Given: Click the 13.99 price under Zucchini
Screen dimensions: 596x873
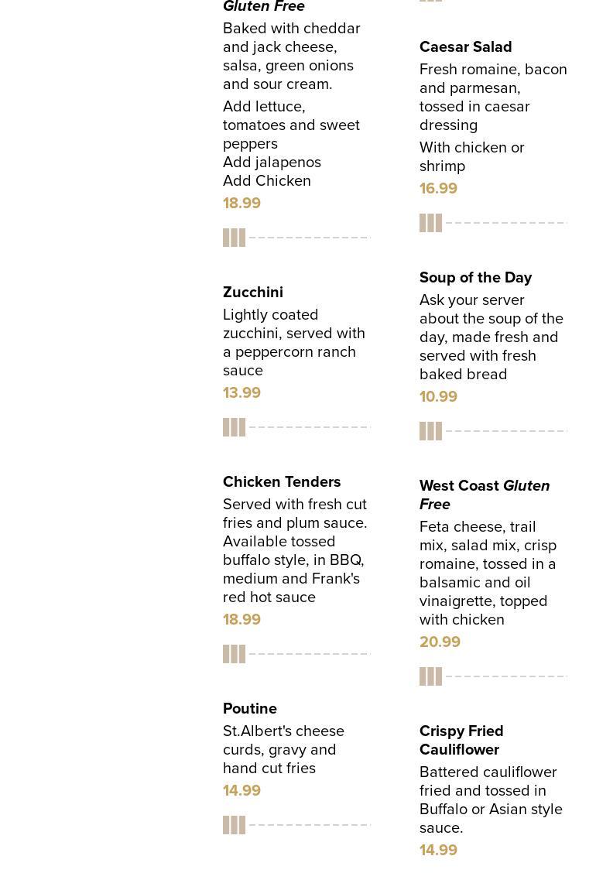Looking at the screenshot, I should coord(241,393).
